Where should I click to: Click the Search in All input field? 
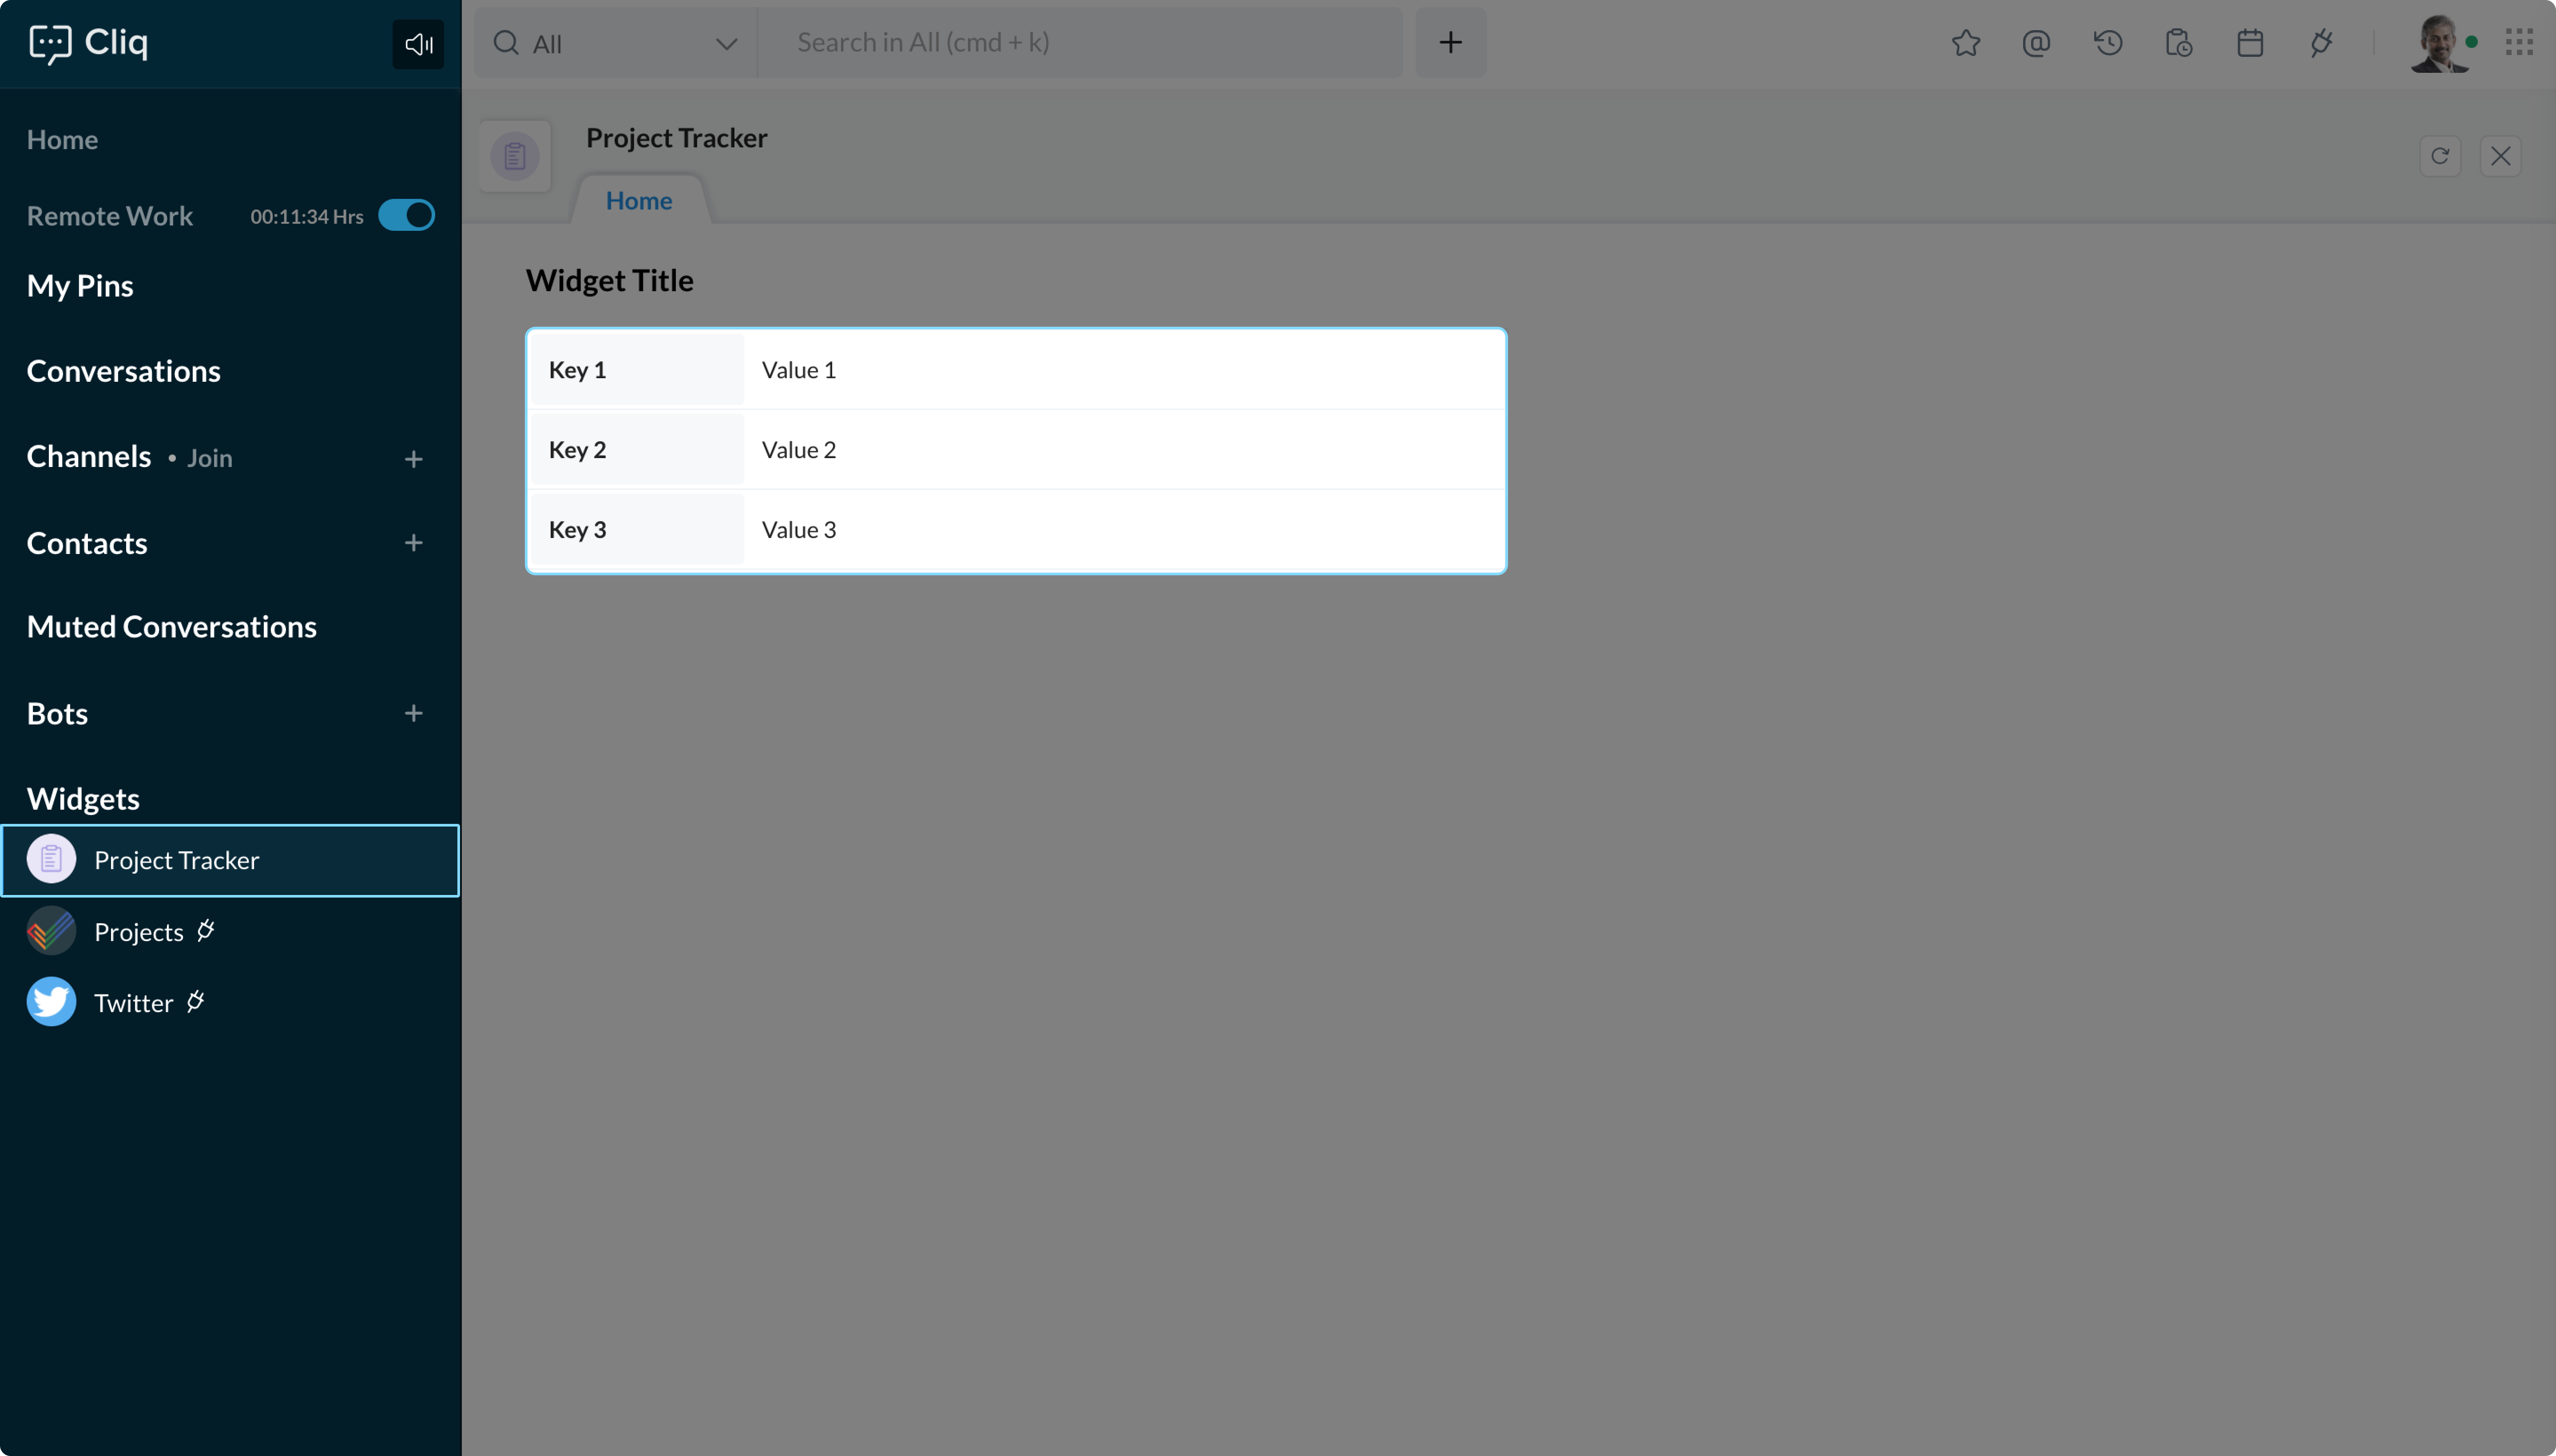(1080, 43)
